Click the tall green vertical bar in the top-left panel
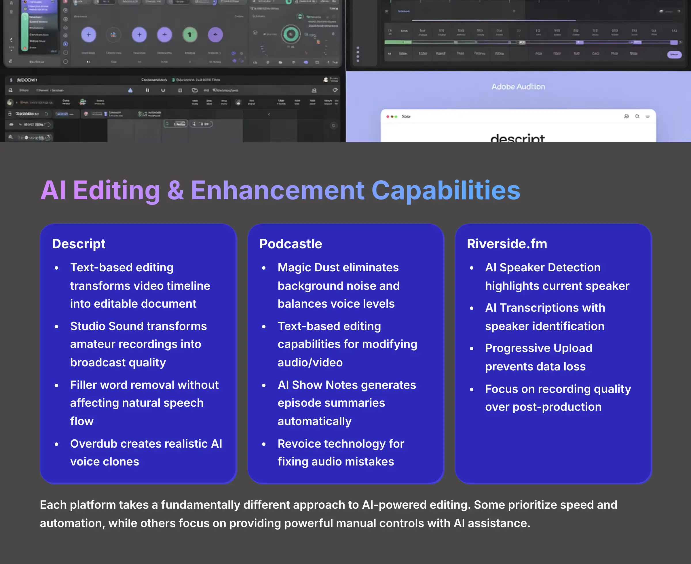Viewport: 691px width, 564px height. pyautogui.click(x=25, y=32)
